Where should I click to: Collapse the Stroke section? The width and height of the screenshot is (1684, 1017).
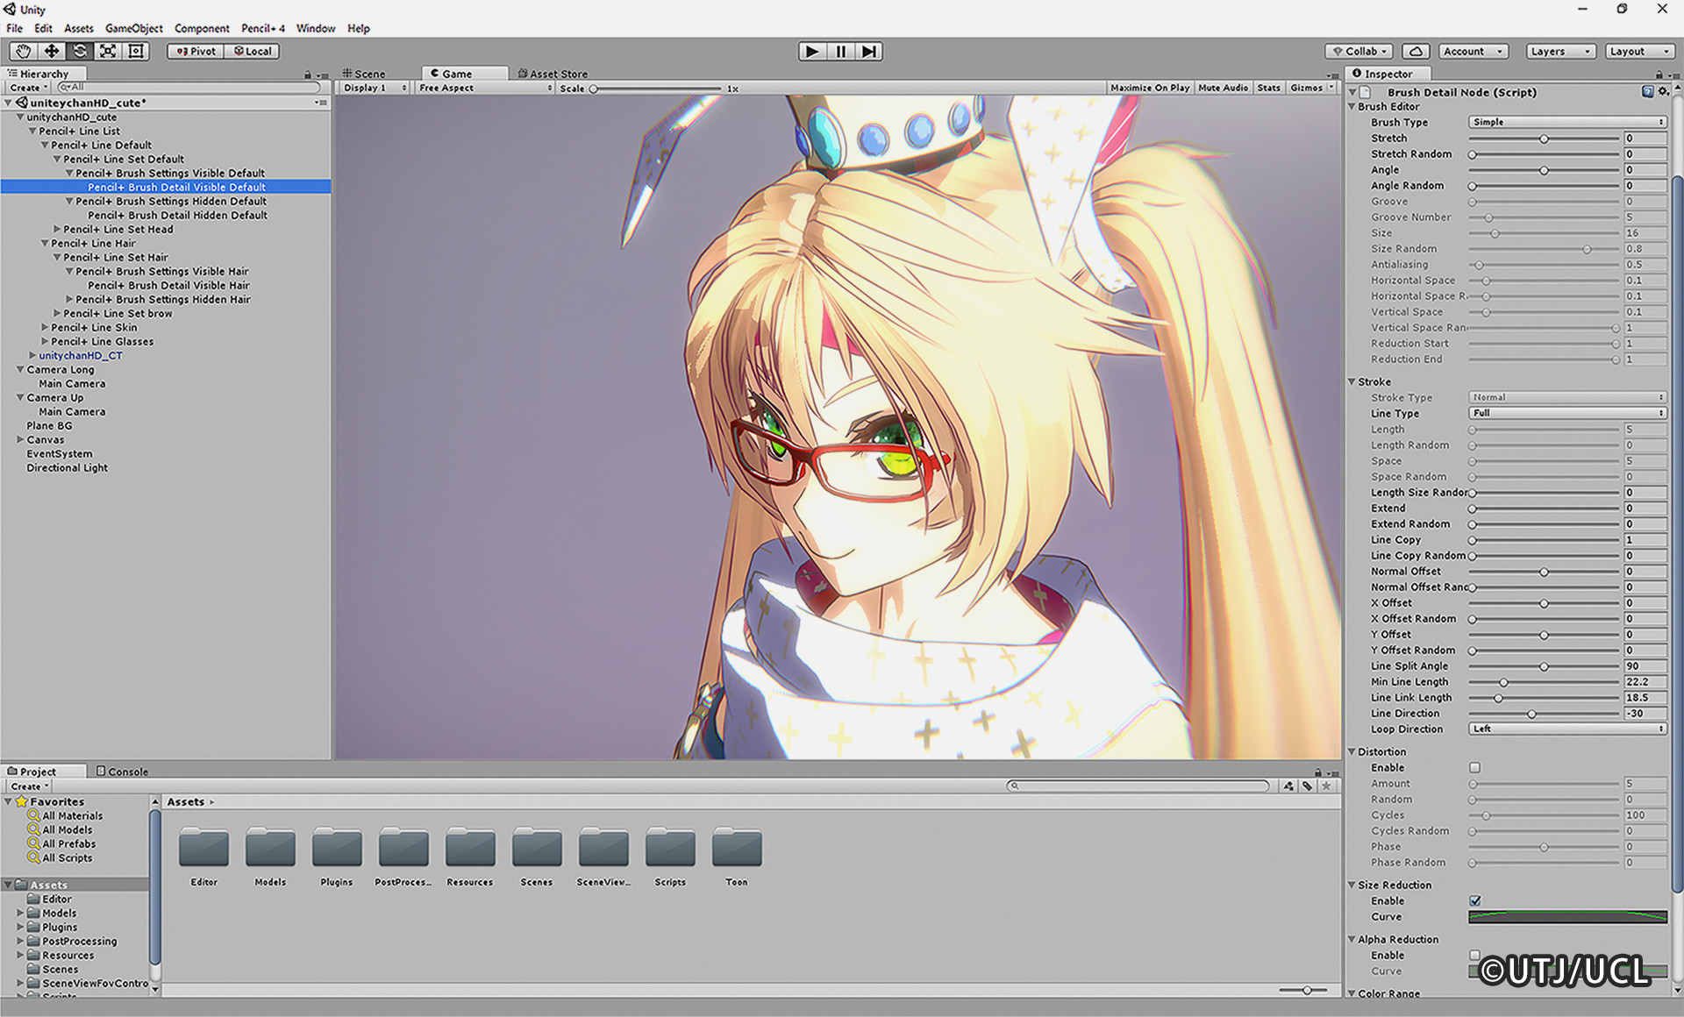[x=1352, y=381]
